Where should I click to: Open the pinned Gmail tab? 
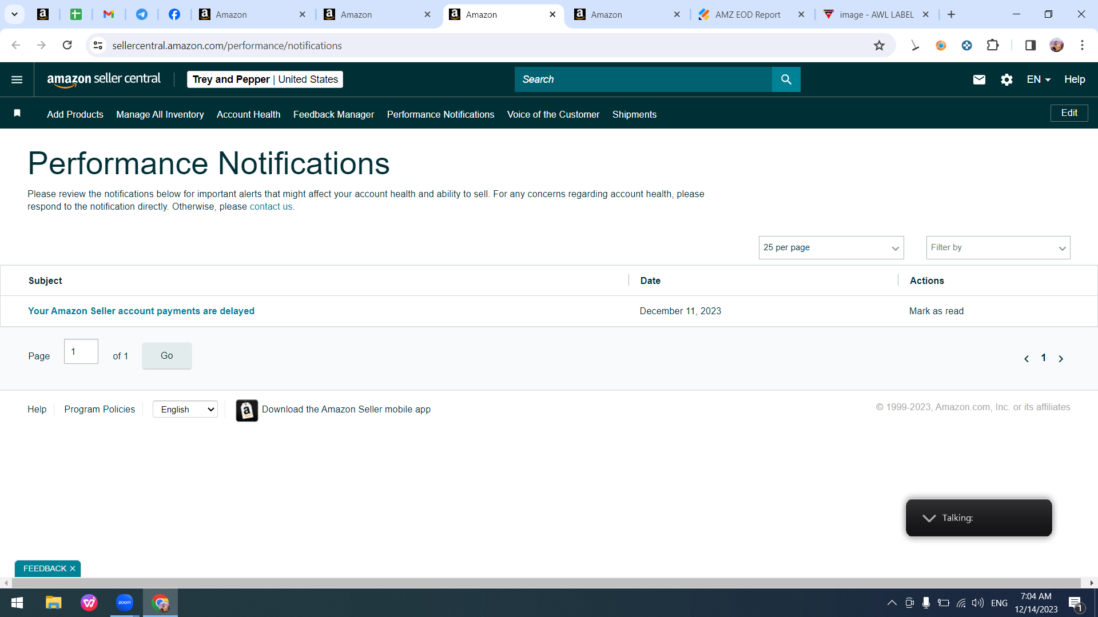coord(109,14)
